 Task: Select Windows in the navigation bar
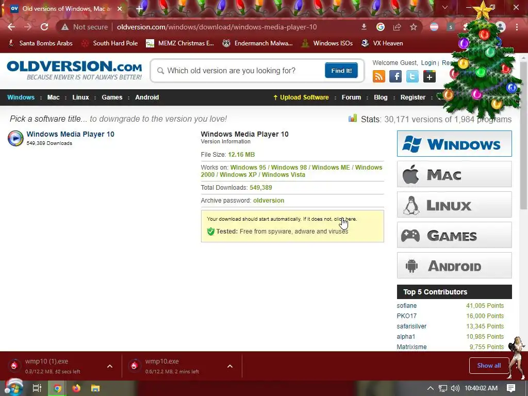(21, 97)
